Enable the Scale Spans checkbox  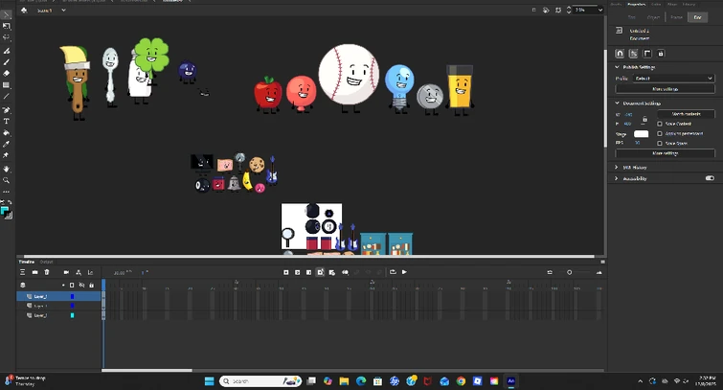tap(660, 143)
